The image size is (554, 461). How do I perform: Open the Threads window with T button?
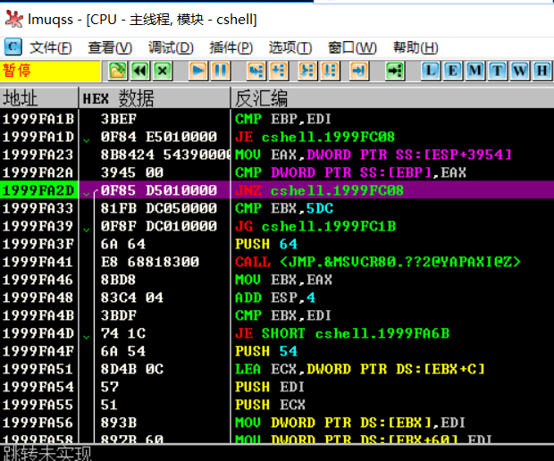click(x=498, y=71)
